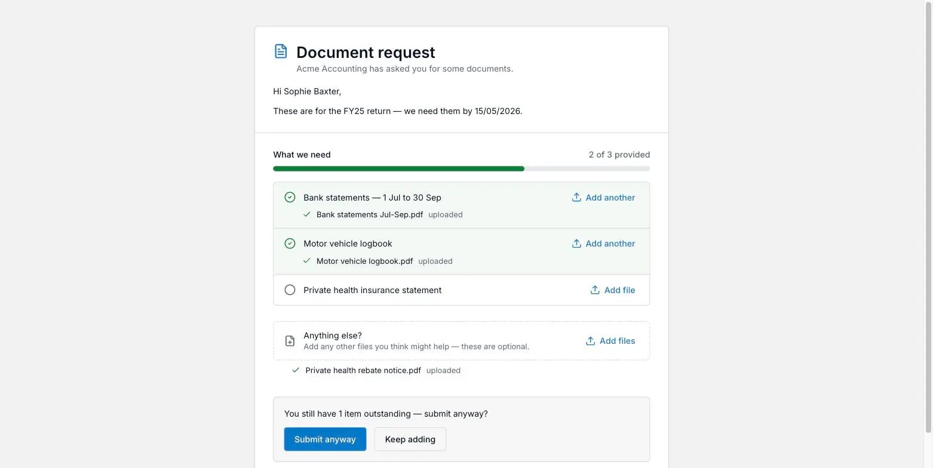Click the '2 of 3 provided' counter
The image size is (933, 468).
619,155
